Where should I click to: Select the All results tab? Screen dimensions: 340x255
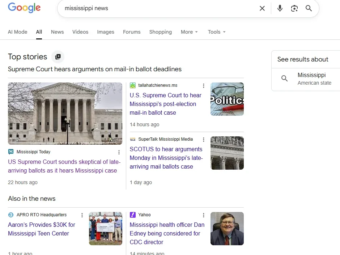click(x=39, y=32)
